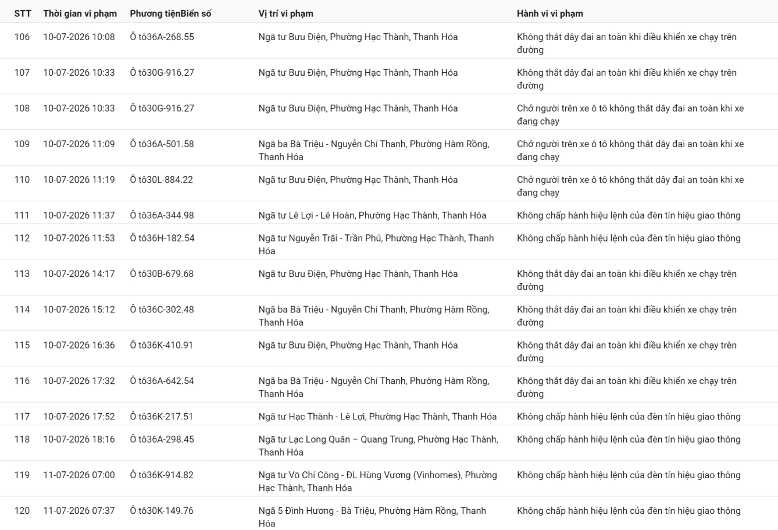The image size is (778, 530).
Task: Click the Hành vi vi phạm header
Action: [x=549, y=13]
